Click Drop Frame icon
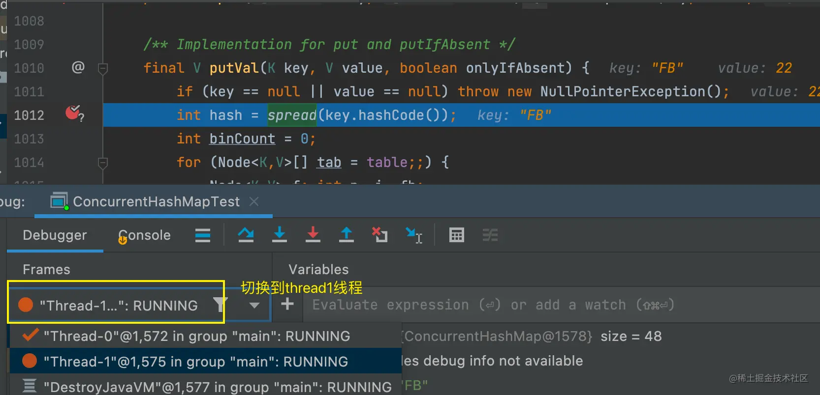 379,235
